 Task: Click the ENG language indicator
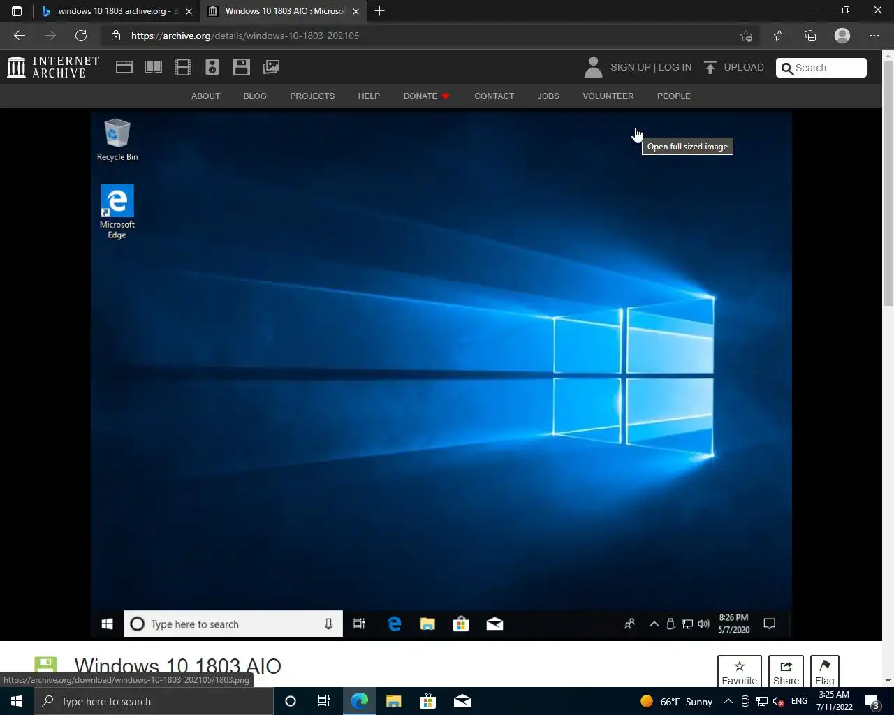[x=799, y=701]
